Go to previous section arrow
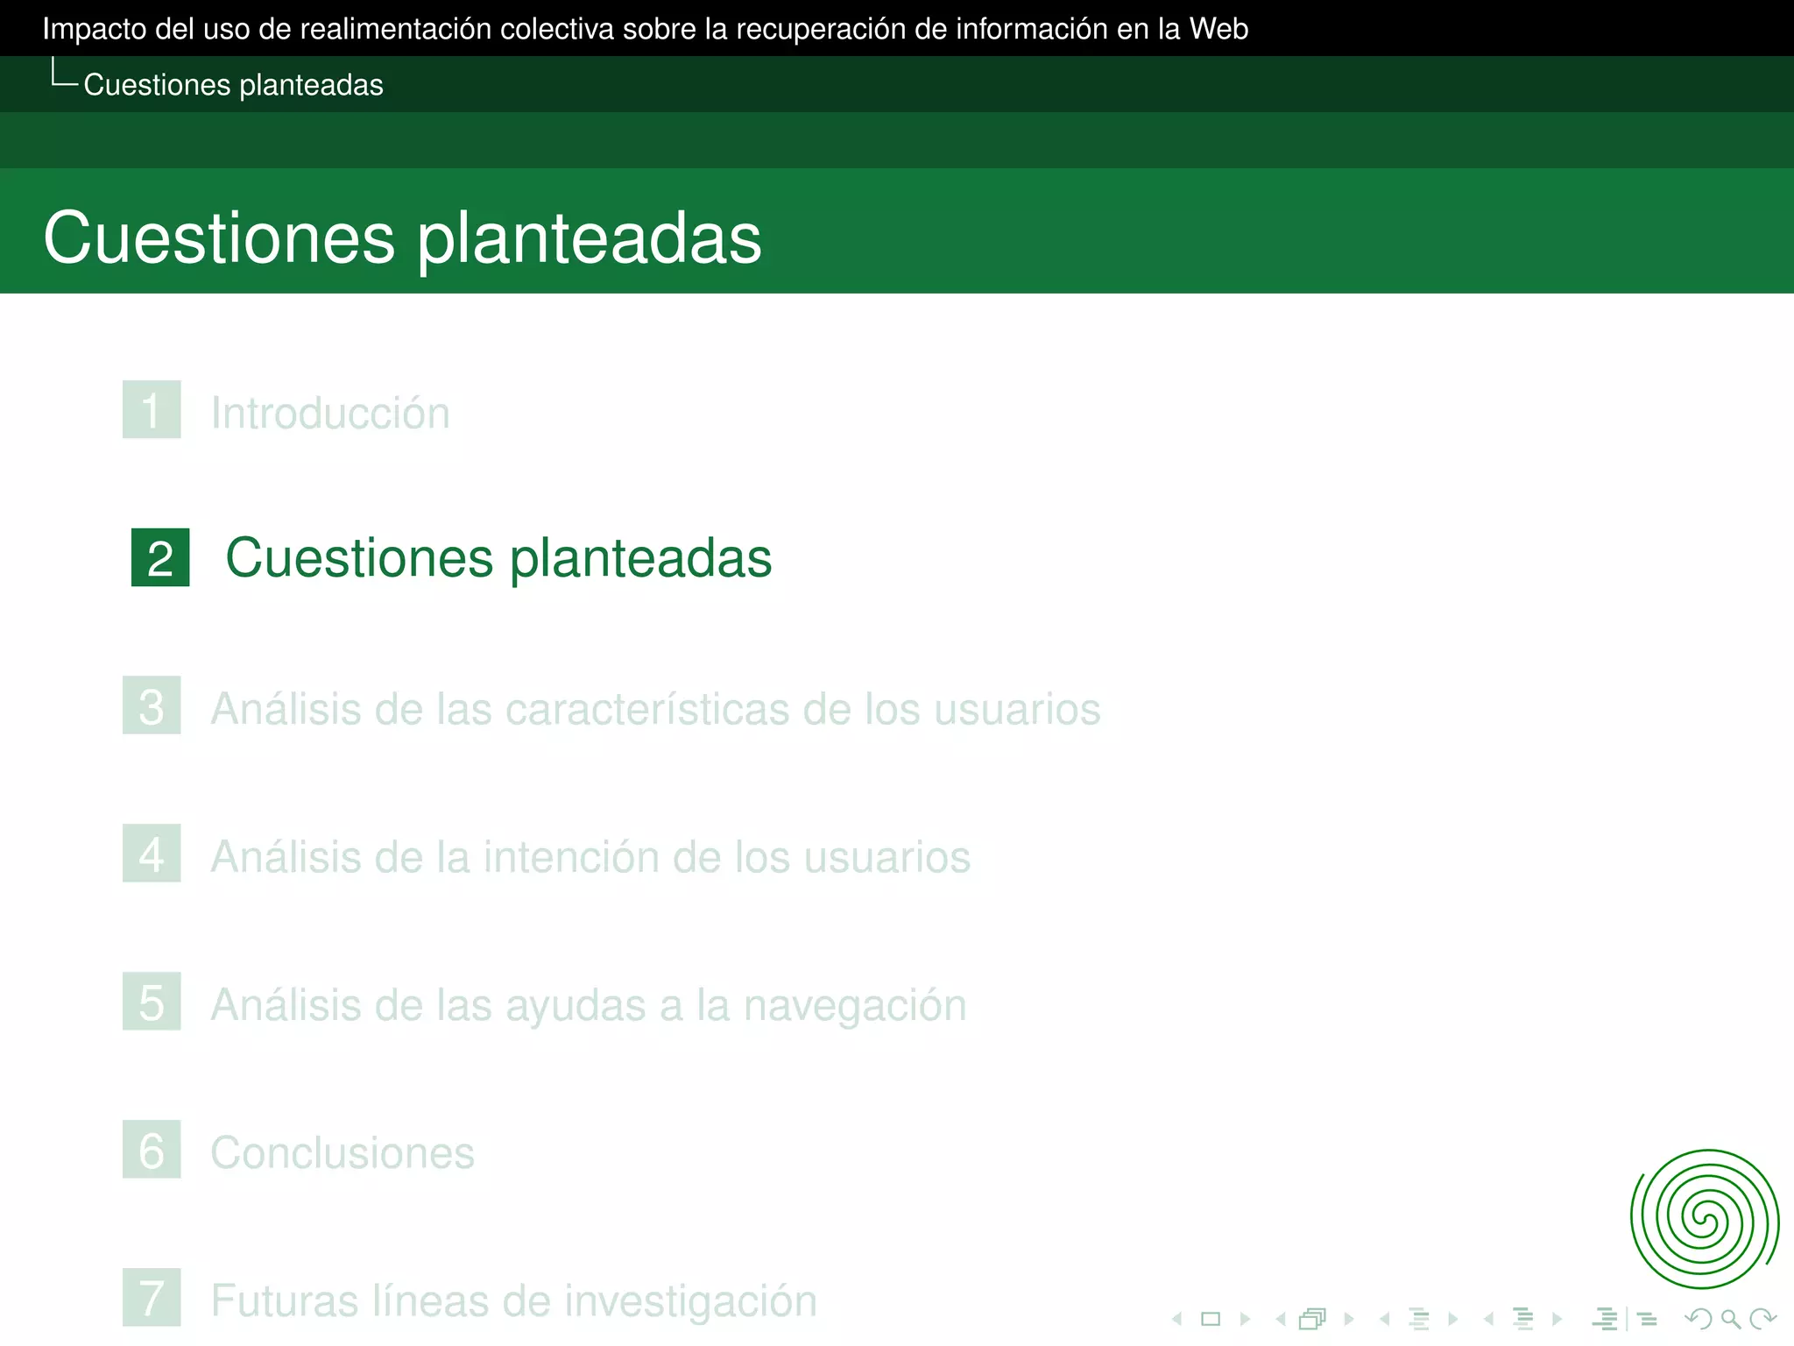 click(1488, 1319)
